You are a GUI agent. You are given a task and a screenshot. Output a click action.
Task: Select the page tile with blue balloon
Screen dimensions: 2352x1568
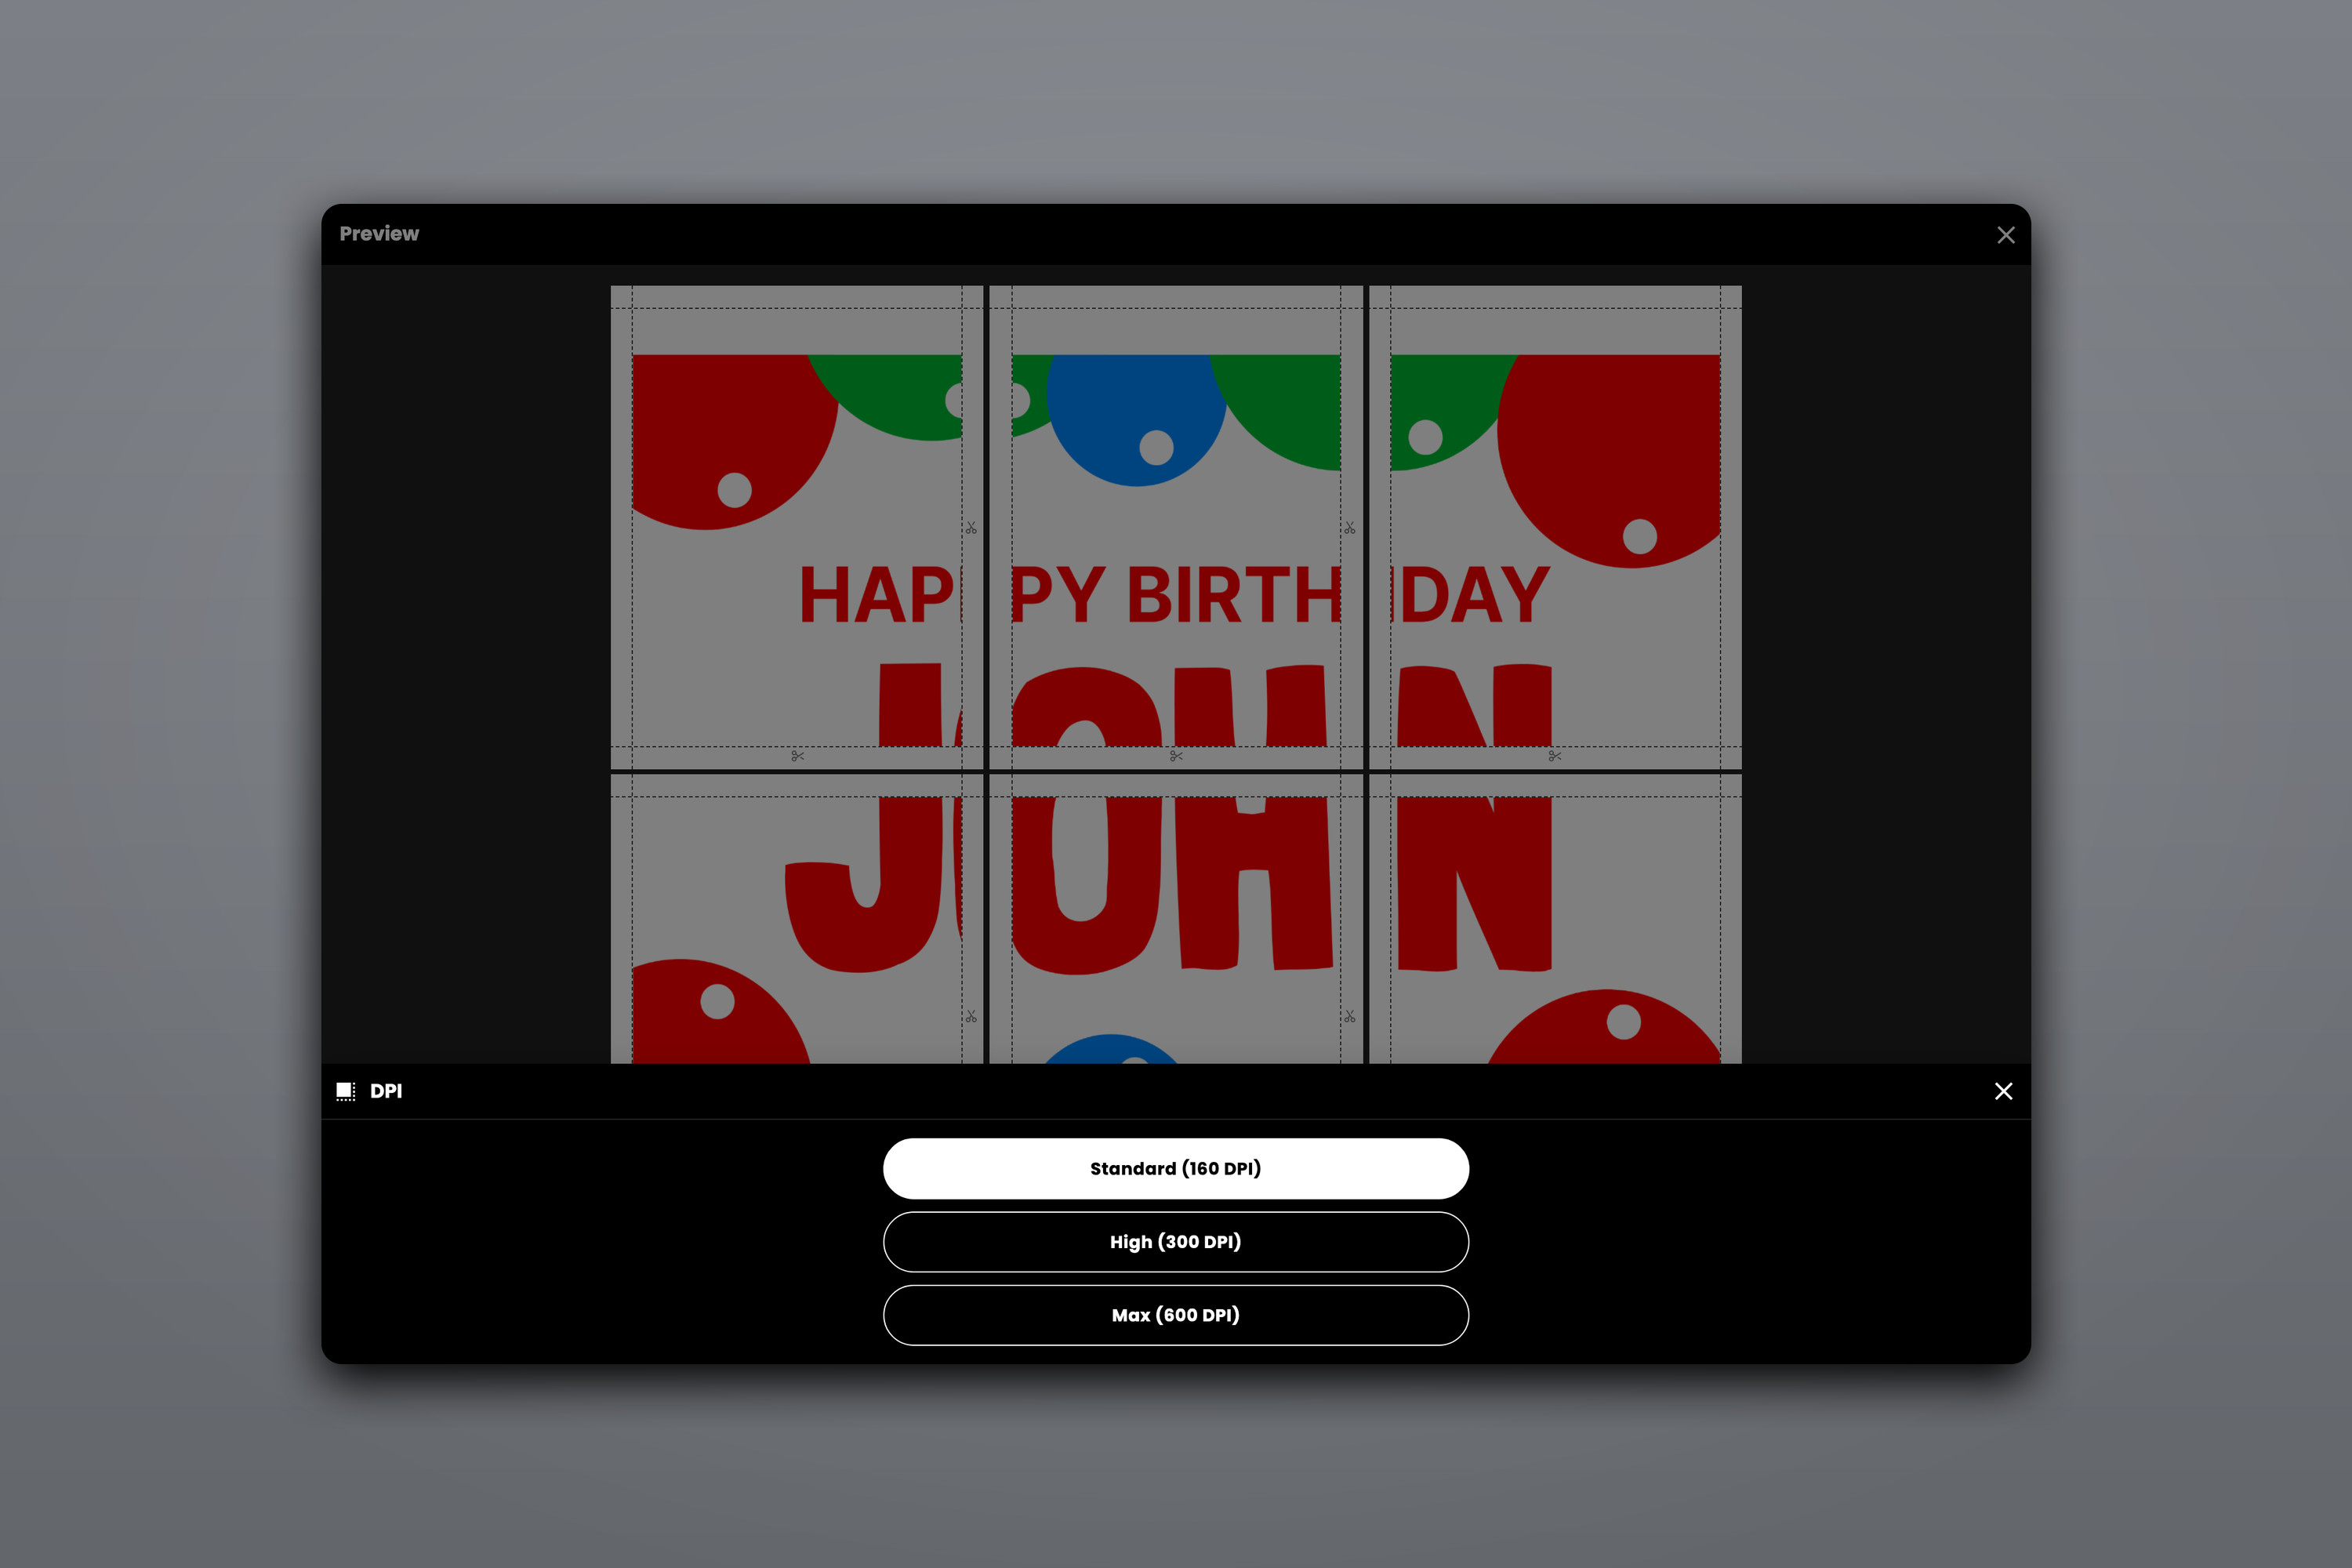(1176, 527)
